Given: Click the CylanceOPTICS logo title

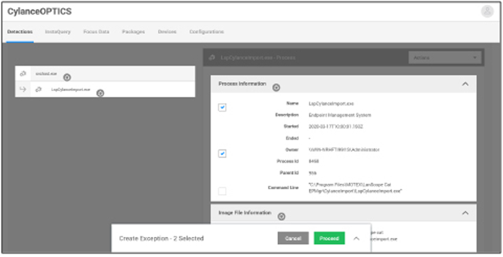Looking at the screenshot, I should click(40, 11).
